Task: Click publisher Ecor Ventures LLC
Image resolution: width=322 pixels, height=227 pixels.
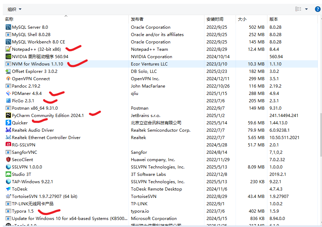Action: (x=149, y=64)
